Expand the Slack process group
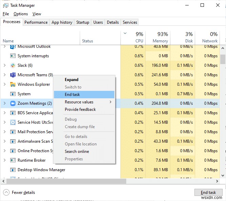 4,65
